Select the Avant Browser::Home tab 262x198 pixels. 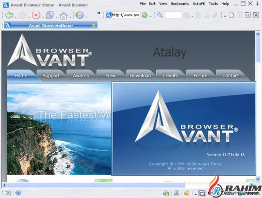(51, 25)
